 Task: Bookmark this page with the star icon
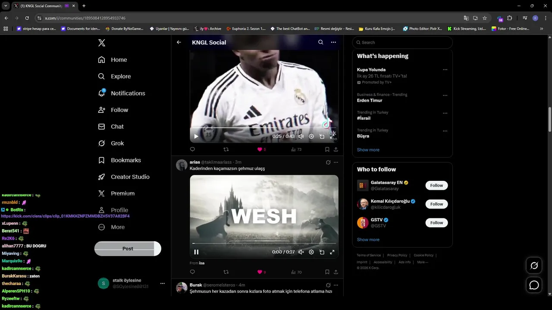click(x=485, y=18)
